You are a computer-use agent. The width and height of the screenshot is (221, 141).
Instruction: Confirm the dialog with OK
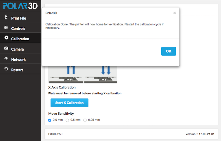[x=169, y=51]
